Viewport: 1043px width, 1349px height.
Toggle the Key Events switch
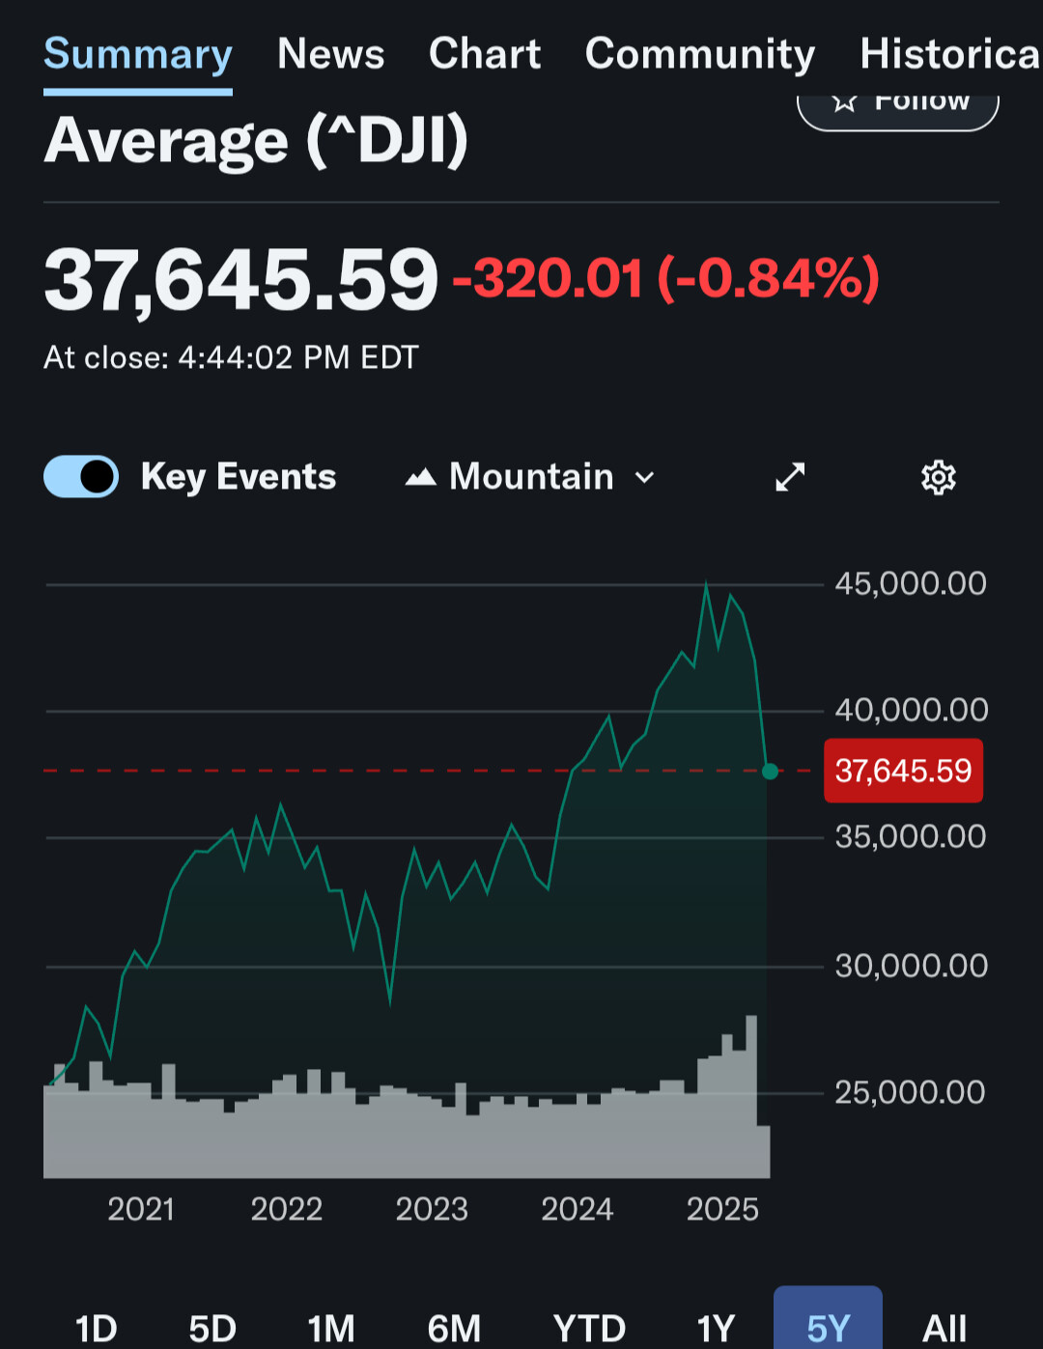pos(81,477)
